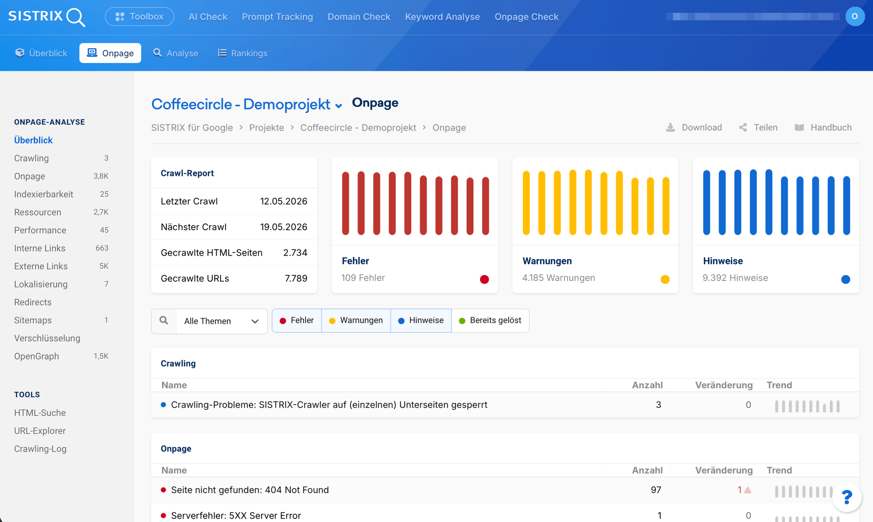The width and height of the screenshot is (873, 522).
Task: Click the Teilen share icon
Action: click(x=743, y=127)
